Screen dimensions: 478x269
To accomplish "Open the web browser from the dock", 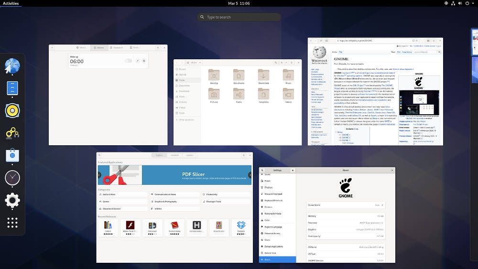I will click(x=12, y=66).
